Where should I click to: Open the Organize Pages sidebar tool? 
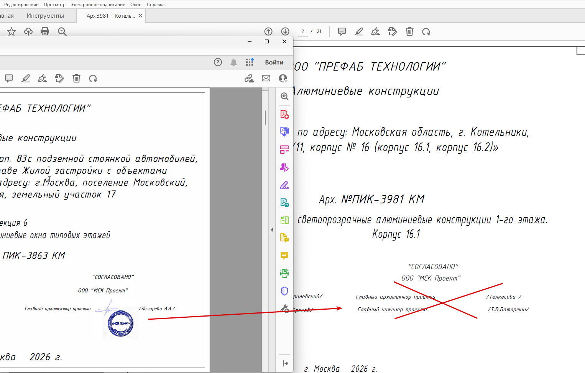(284, 150)
